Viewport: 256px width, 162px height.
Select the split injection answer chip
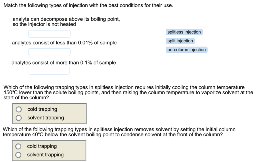point(180,41)
